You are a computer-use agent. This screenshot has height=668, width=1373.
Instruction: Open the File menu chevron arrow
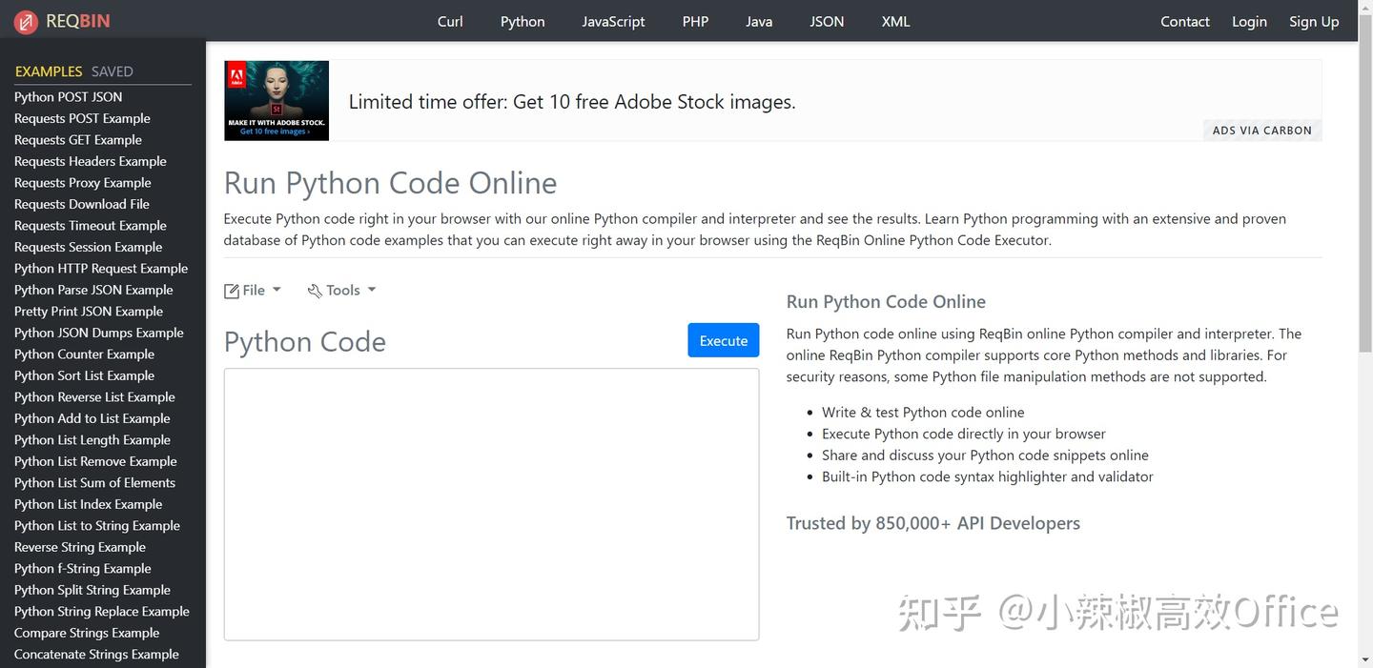(276, 289)
